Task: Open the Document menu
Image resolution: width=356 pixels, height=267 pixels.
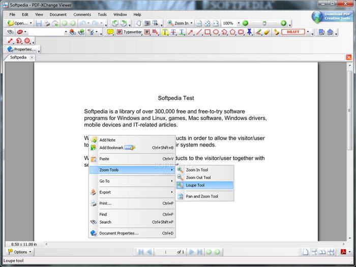Action: point(58,14)
